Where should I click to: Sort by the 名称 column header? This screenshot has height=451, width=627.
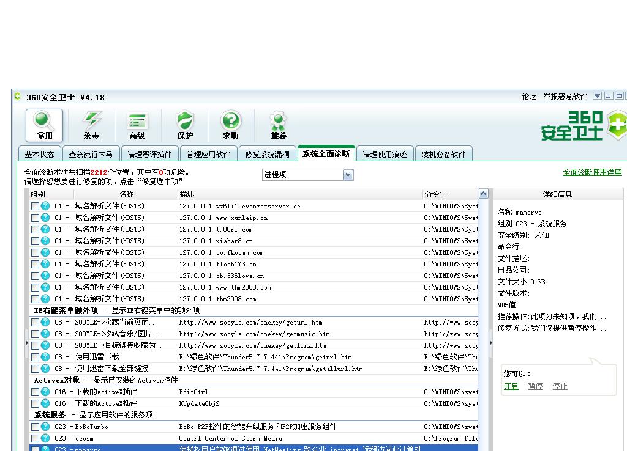click(x=126, y=194)
